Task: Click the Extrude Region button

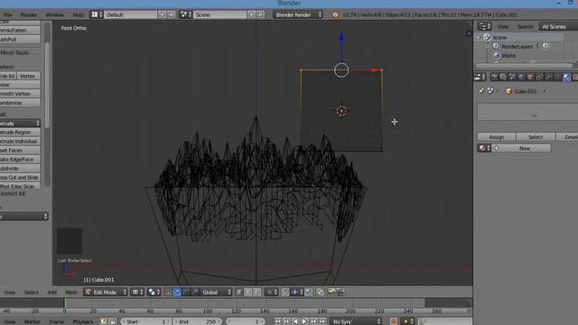Action: pos(20,132)
